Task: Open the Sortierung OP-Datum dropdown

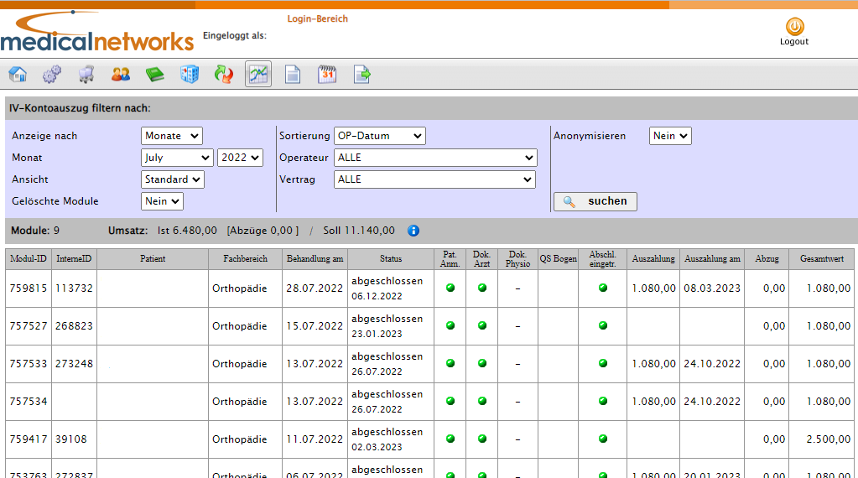Action: coord(380,136)
